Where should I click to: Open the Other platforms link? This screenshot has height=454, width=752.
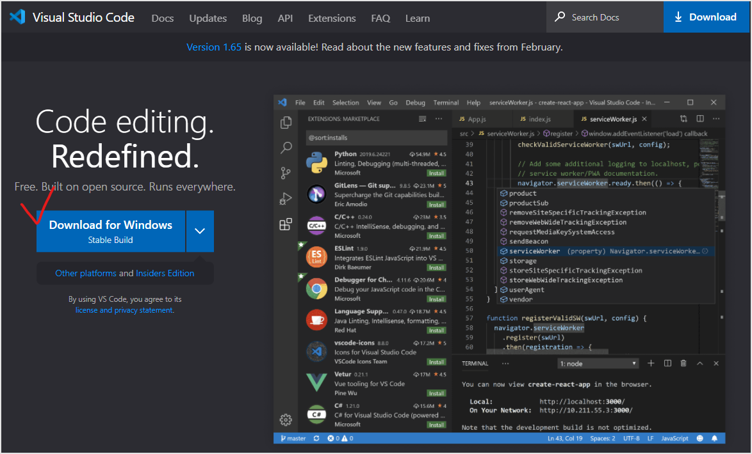85,273
